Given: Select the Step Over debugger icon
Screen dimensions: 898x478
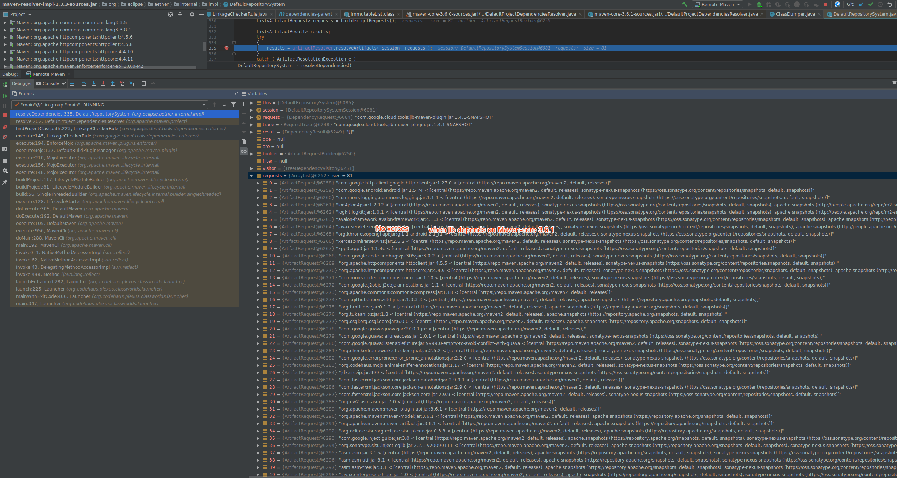Looking at the screenshot, I should (x=84, y=83).
